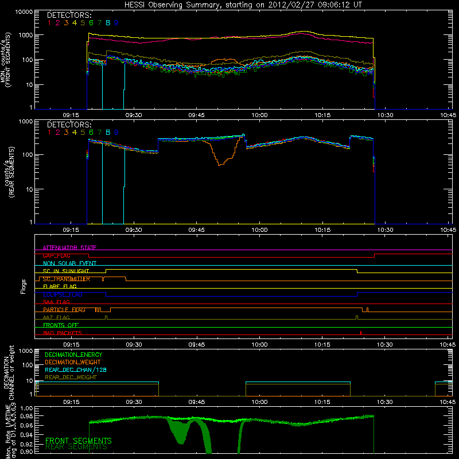Screen dimensions: 459x459
Task: Select orange detector 3 in rear segments legend
Action: tap(66, 133)
